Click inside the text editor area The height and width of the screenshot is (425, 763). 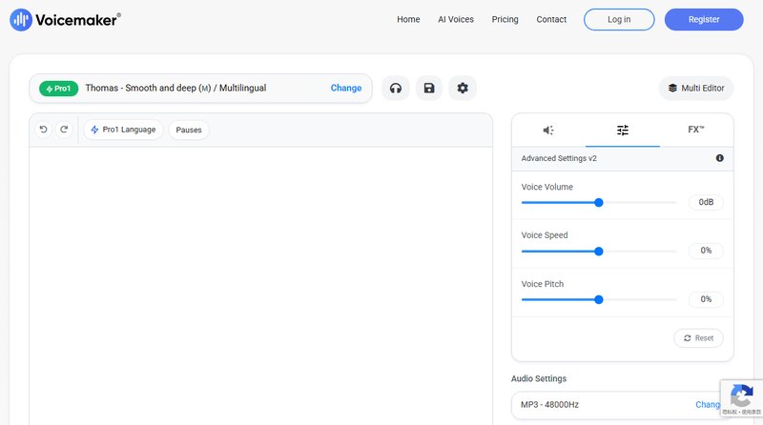(x=260, y=286)
